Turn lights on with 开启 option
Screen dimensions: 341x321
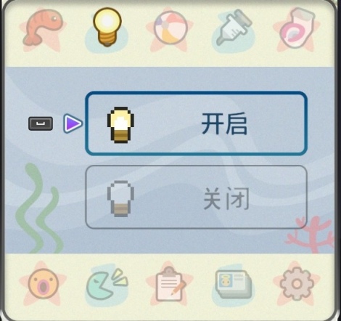point(196,123)
